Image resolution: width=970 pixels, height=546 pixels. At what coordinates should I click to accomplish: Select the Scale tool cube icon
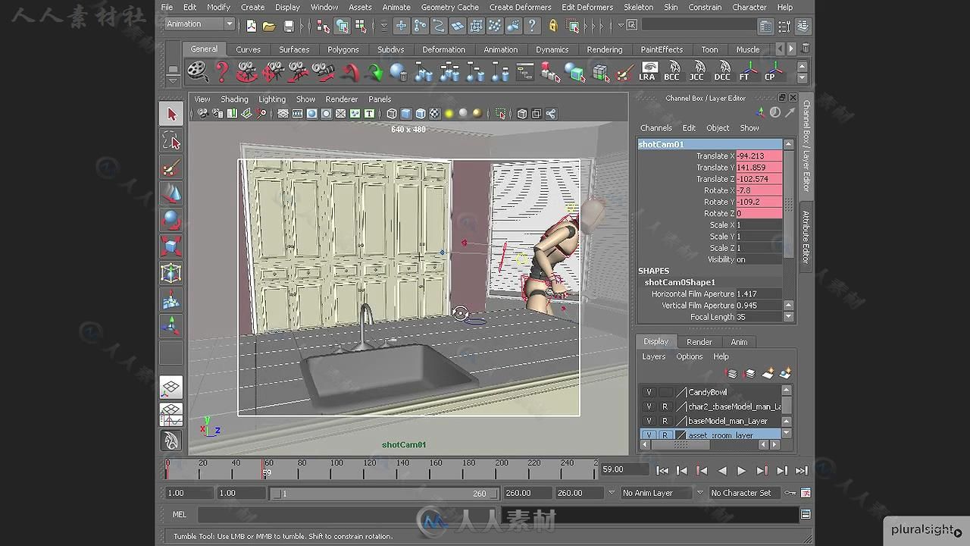[x=171, y=247]
